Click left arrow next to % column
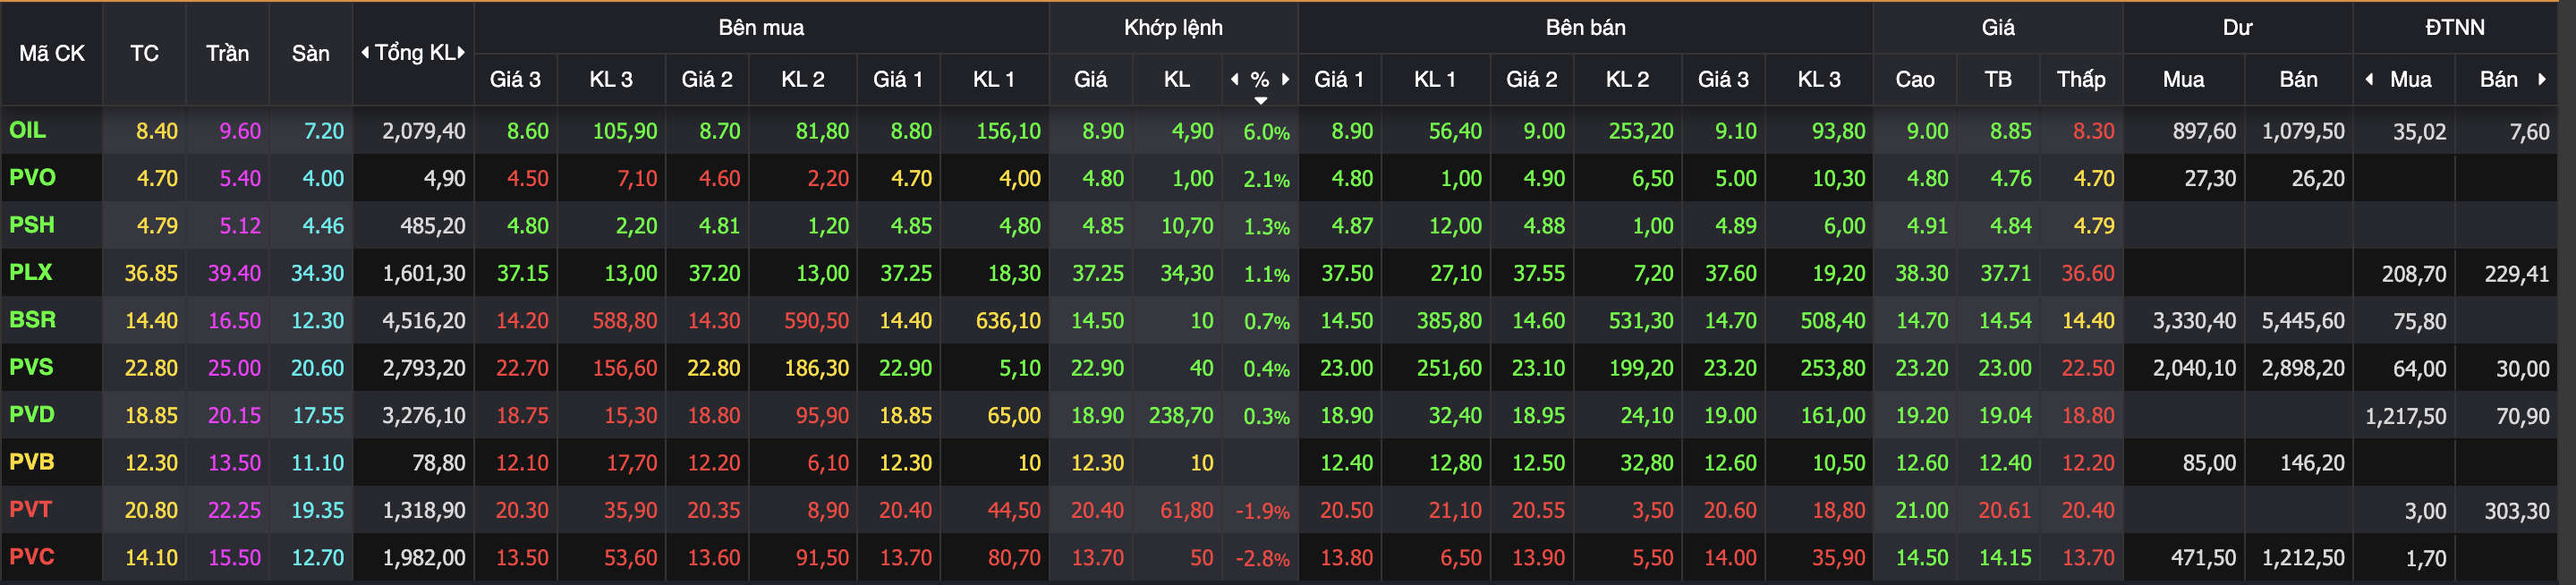Image resolution: width=2576 pixels, height=585 pixels. click(x=1234, y=79)
